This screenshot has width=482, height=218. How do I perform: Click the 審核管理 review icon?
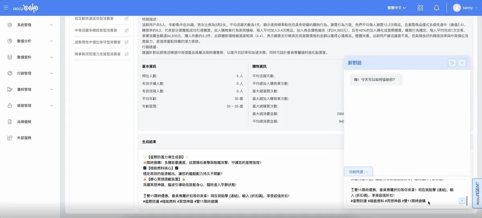coord(10,90)
